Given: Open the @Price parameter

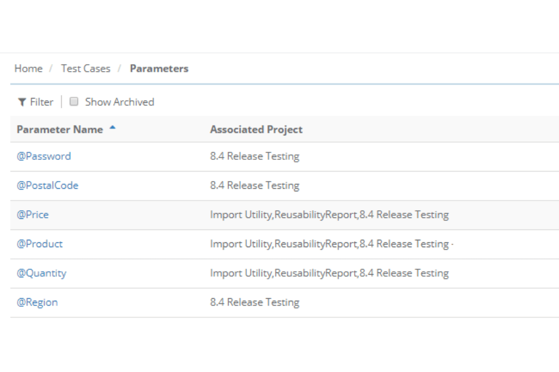Looking at the screenshot, I should (32, 214).
